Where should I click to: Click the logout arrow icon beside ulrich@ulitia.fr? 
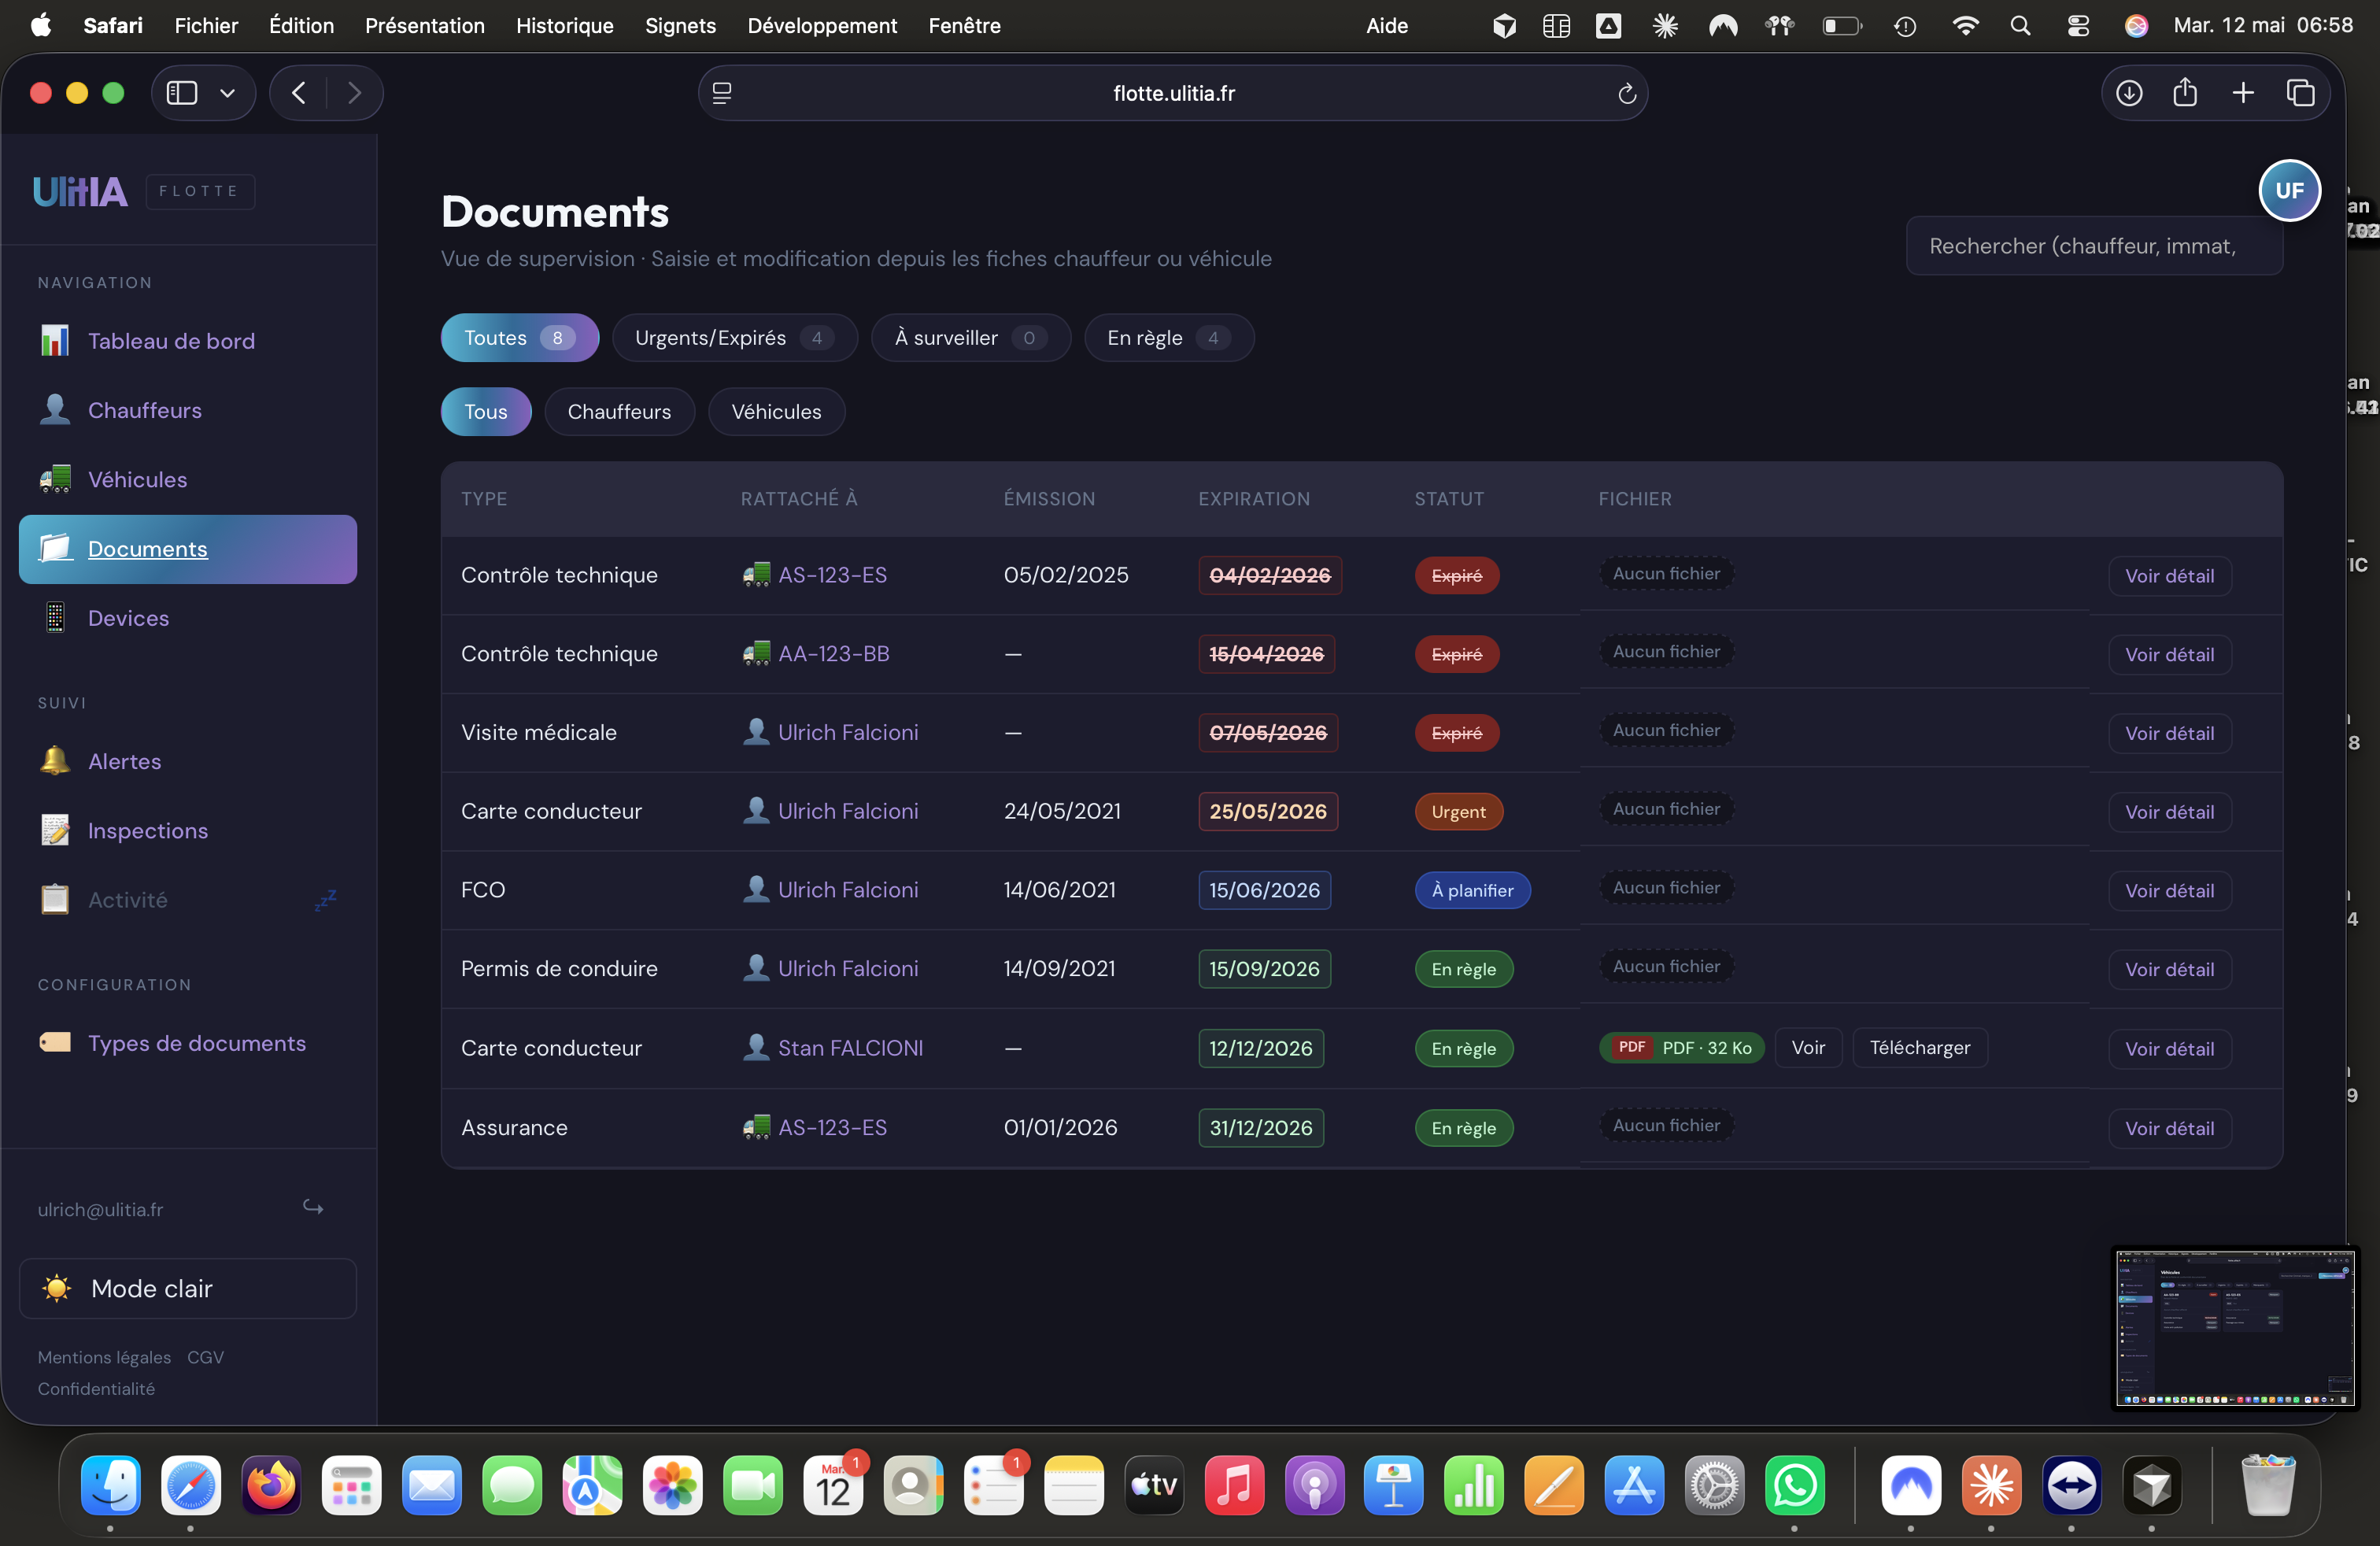313,1207
